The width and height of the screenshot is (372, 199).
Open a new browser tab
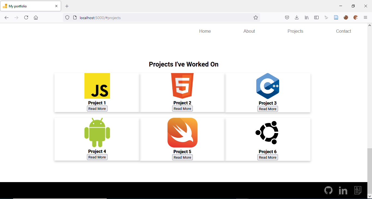pyautogui.click(x=67, y=6)
